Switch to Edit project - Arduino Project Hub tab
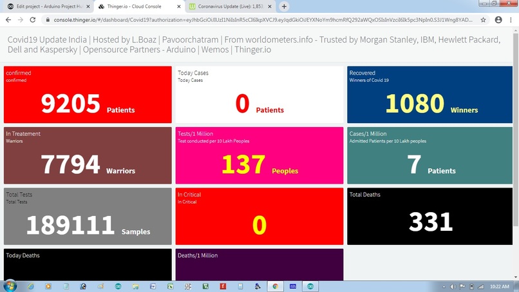The image size is (519, 292). 48,6
